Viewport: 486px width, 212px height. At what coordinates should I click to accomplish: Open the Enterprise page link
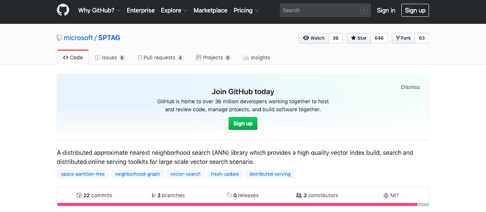pos(141,10)
